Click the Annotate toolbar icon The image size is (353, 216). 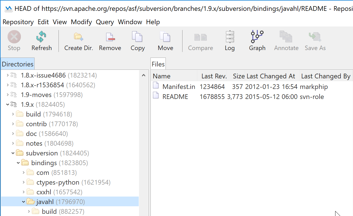[286, 36]
